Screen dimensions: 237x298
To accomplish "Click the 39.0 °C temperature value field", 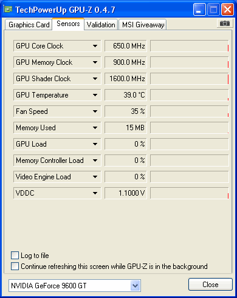I will click(x=126, y=95).
